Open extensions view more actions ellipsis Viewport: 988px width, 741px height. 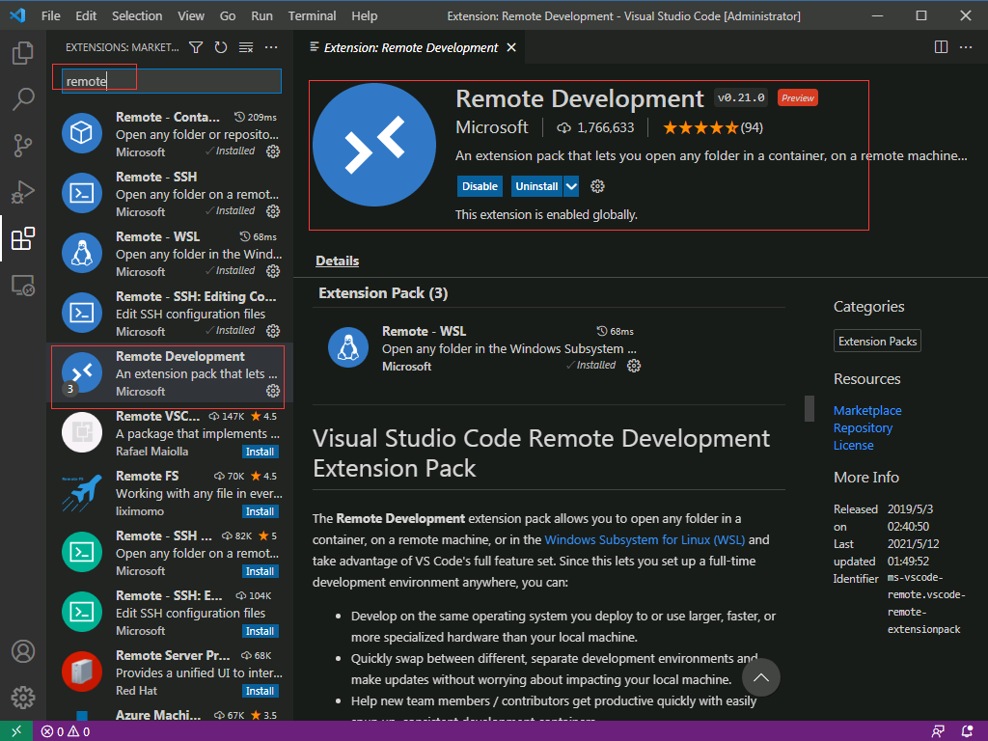tap(271, 47)
